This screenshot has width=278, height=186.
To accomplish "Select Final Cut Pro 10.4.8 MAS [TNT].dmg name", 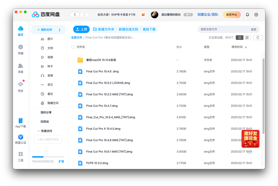I will click(109, 140).
